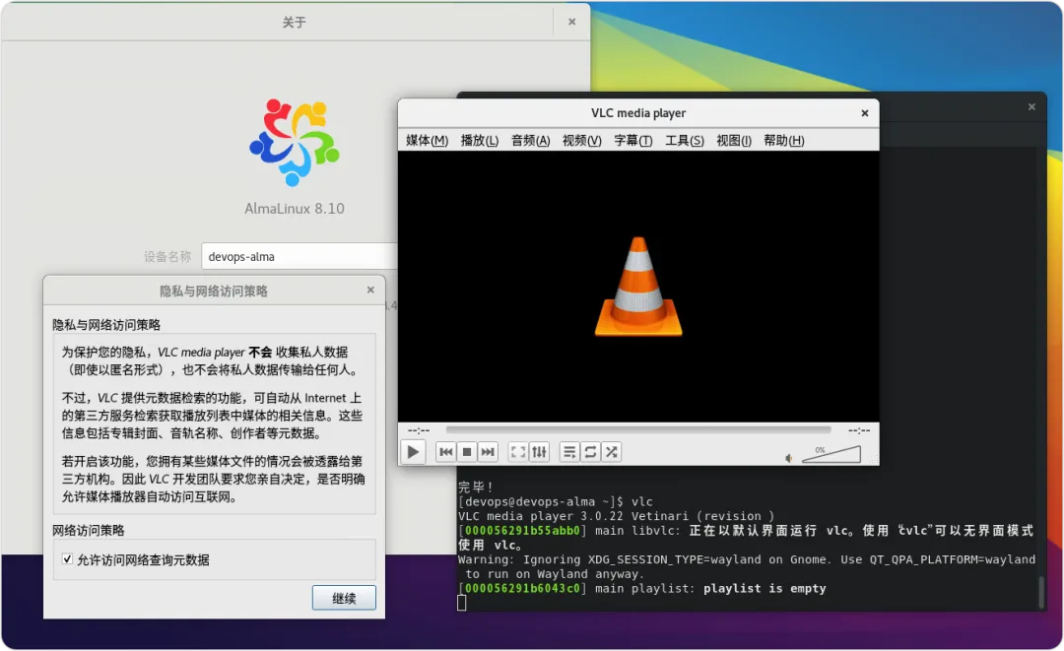Toggle VLC fullscreen mode icon
Screen dimensions: 1064x651
518,452
